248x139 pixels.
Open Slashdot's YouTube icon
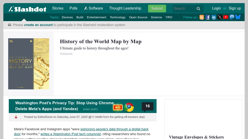226,17
